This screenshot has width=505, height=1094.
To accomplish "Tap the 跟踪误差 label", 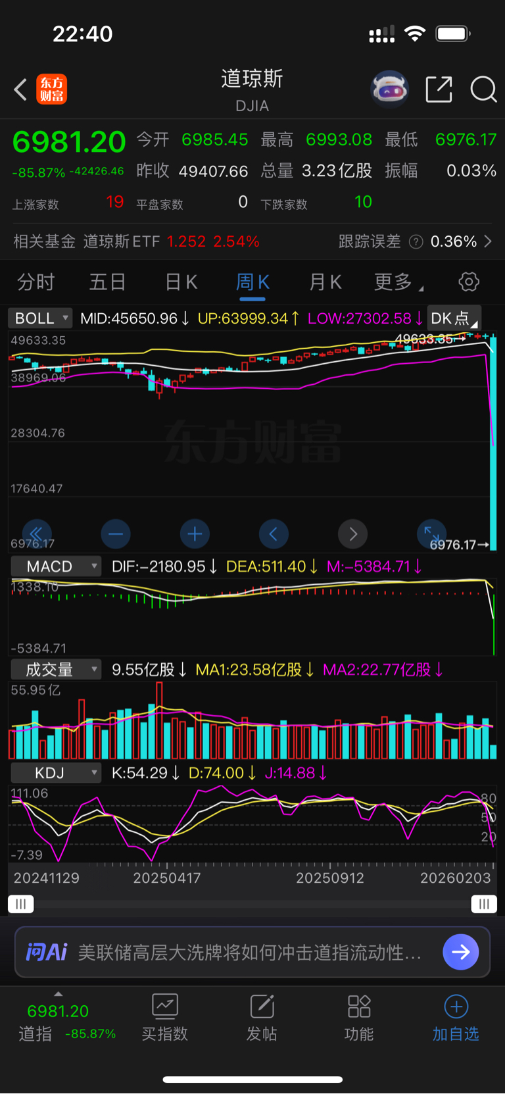I will pos(370,241).
